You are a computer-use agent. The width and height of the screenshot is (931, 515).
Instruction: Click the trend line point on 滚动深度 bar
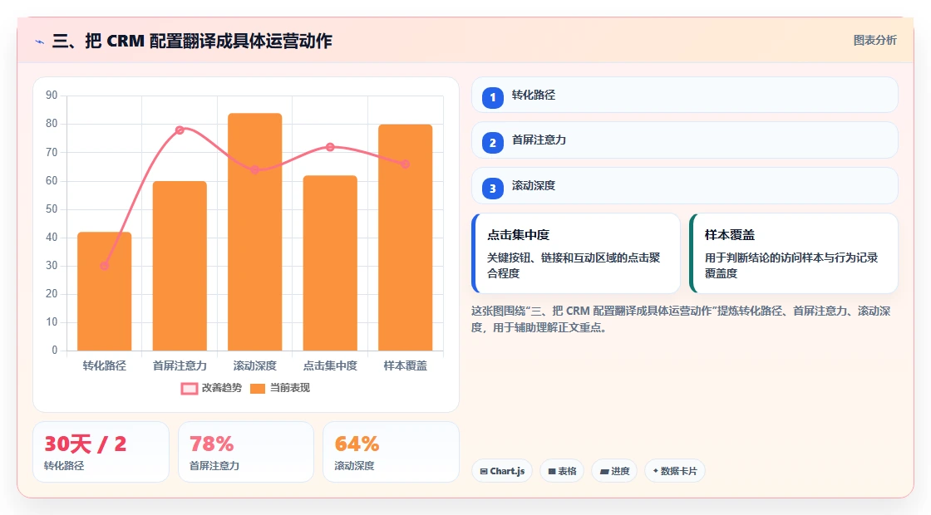(x=254, y=169)
